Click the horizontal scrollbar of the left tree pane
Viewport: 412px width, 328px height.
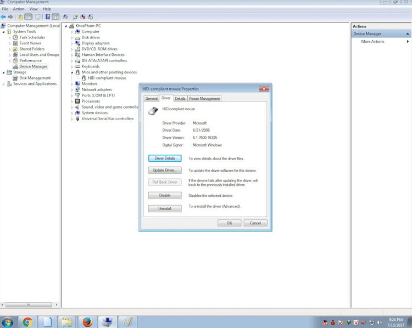tap(30, 304)
